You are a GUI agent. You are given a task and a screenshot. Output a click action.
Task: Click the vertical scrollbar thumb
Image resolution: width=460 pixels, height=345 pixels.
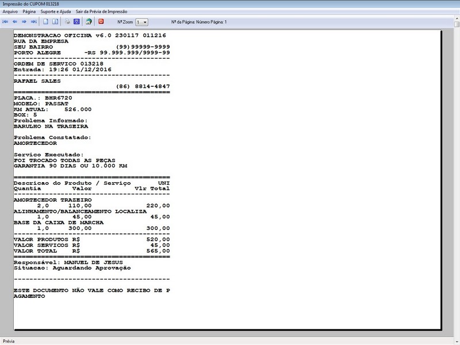click(x=457, y=24)
